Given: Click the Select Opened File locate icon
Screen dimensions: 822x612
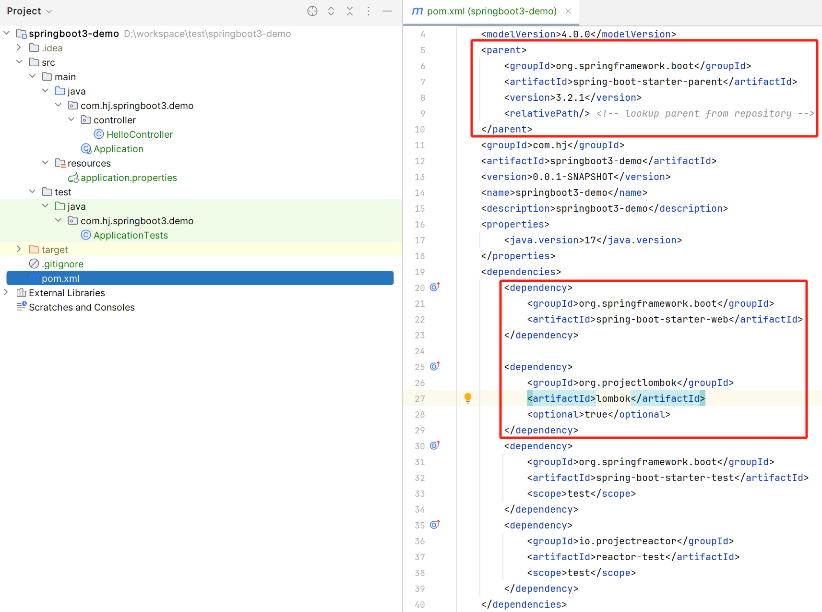Looking at the screenshot, I should [312, 11].
